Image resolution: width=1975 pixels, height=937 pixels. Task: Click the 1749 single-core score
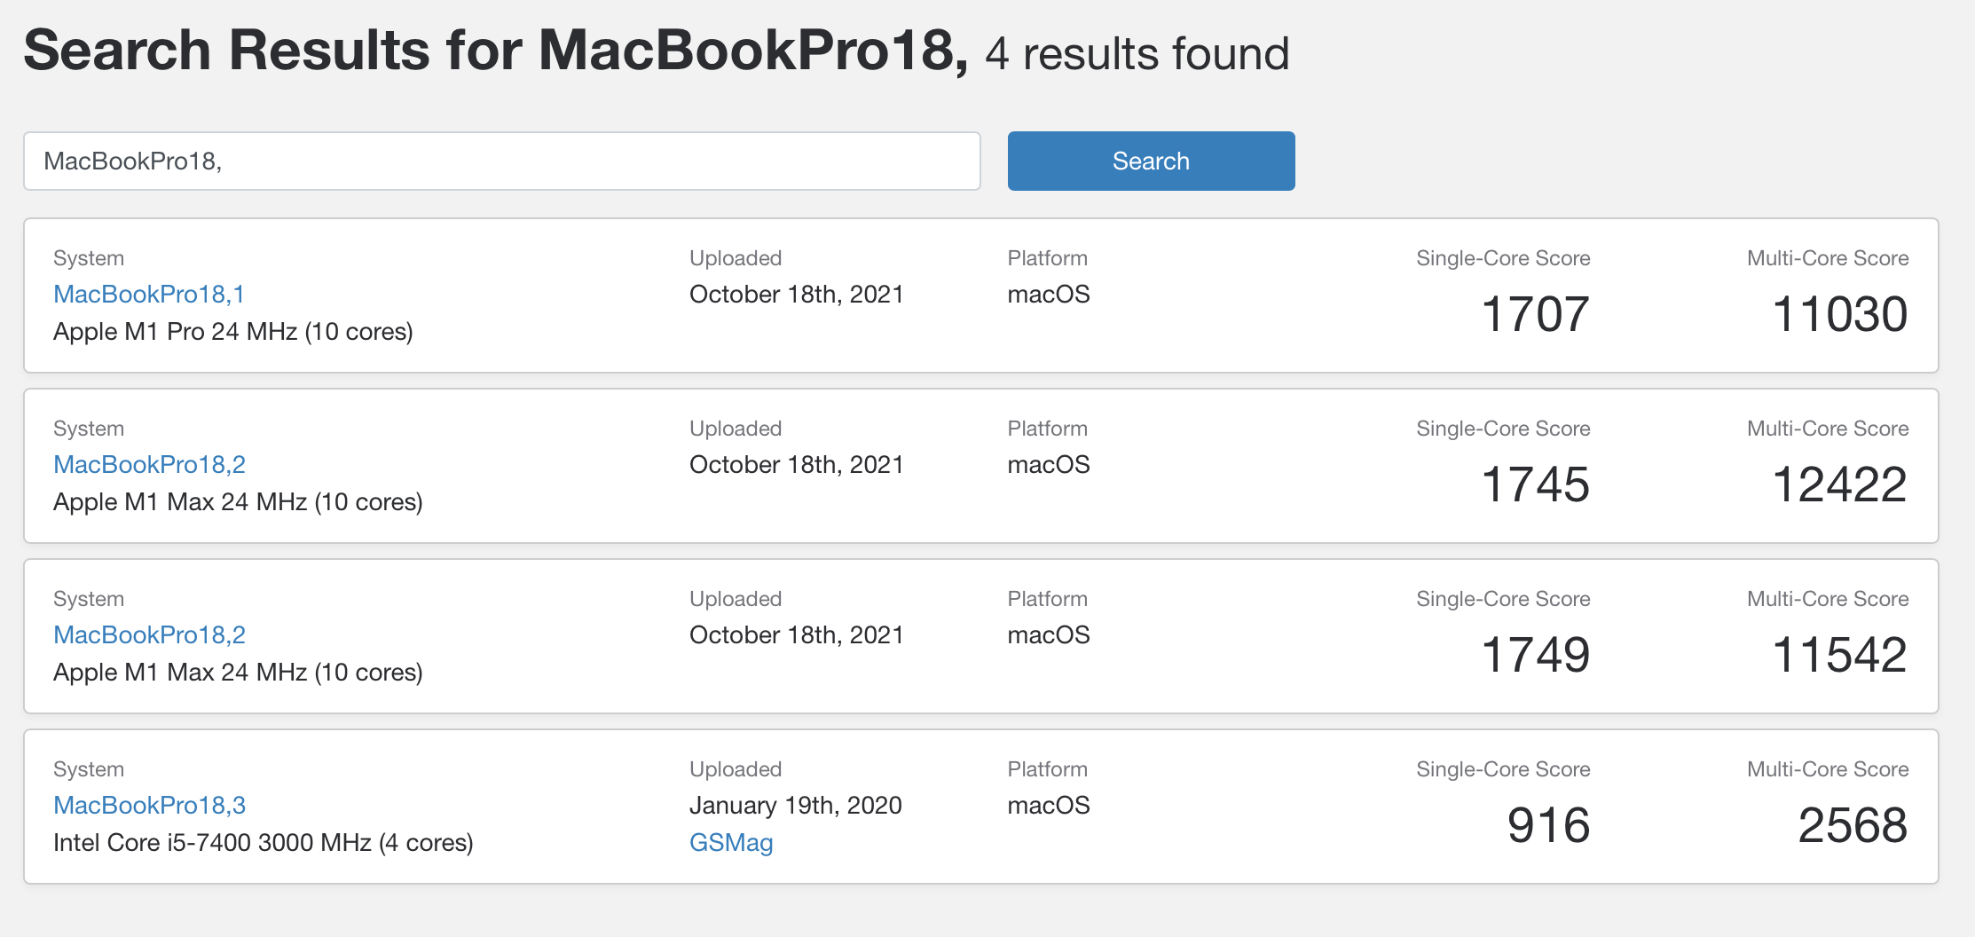tap(1534, 655)
